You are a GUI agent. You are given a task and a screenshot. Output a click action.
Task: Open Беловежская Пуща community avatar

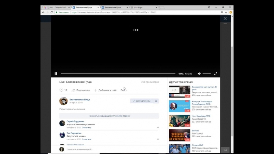click(63, 101)
